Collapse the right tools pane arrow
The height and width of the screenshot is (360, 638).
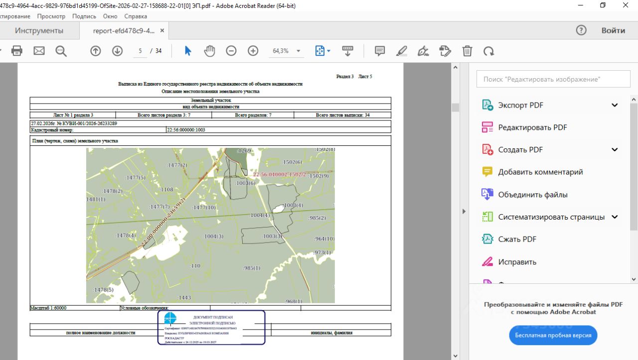464,211
